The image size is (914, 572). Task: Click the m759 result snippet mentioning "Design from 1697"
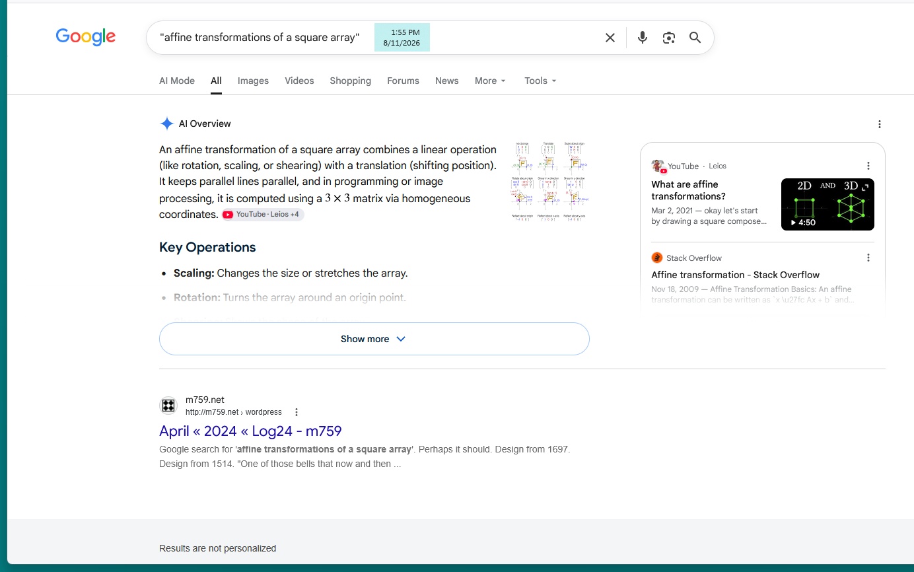(x=365, y=456)
